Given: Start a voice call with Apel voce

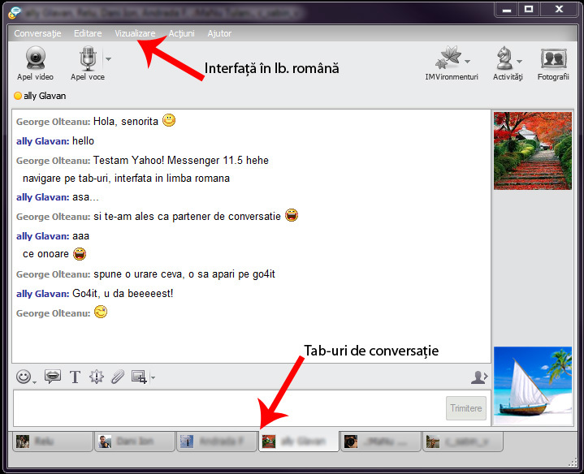Looking at the screenshot, I should coord(88,63).
